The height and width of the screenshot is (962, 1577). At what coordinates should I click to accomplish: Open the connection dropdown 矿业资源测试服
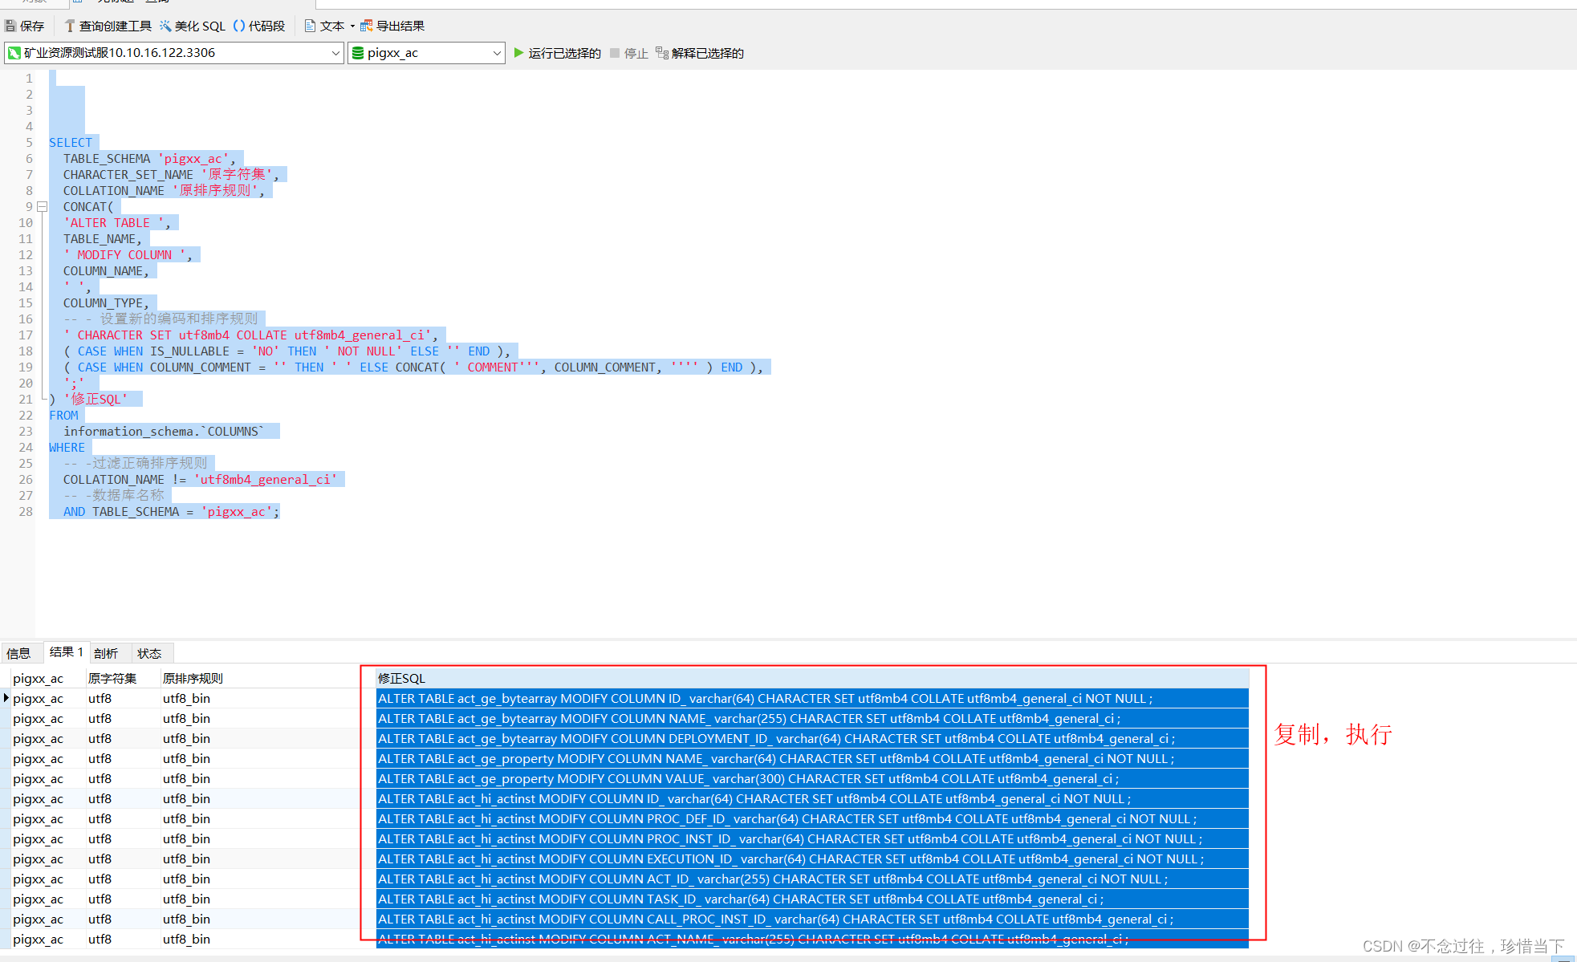point(335,53)
